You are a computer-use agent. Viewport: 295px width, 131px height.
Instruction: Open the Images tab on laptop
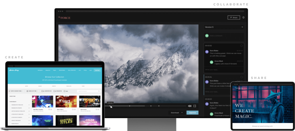(40, 86)
